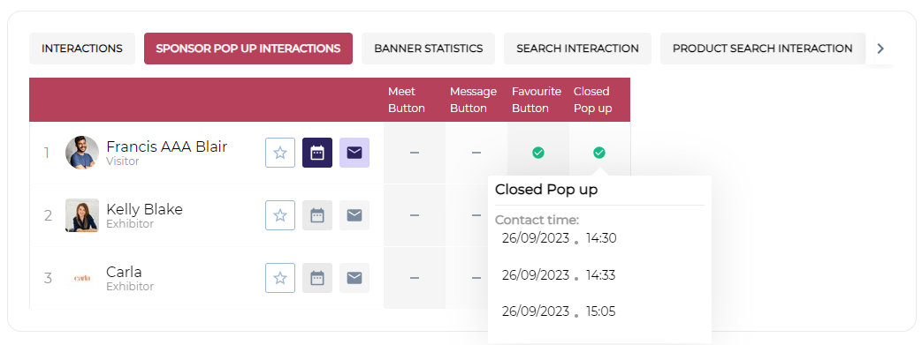922x345 pixels.
Task: Click Francis's Closed Pop up green checkmark
Action: point(599,153)
